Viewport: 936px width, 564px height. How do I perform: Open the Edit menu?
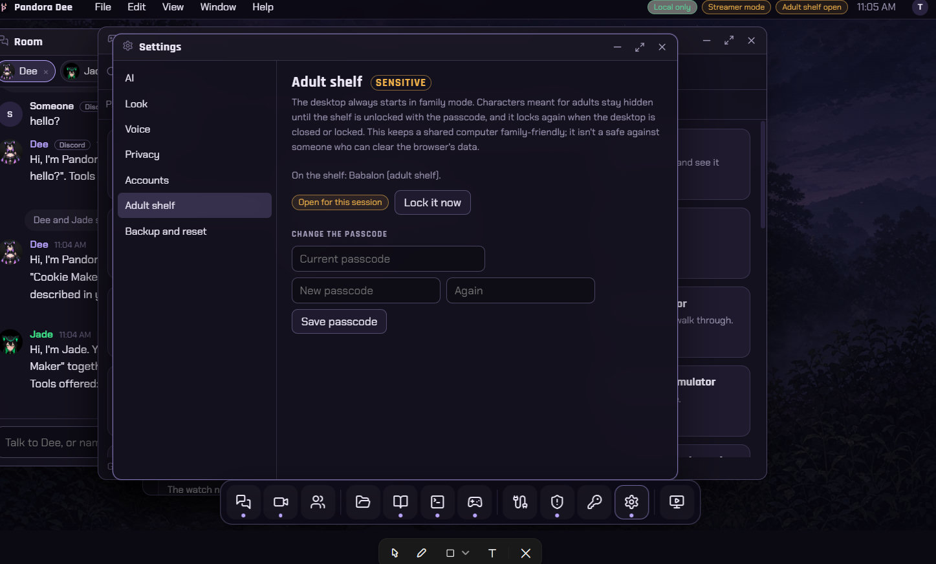136,7
